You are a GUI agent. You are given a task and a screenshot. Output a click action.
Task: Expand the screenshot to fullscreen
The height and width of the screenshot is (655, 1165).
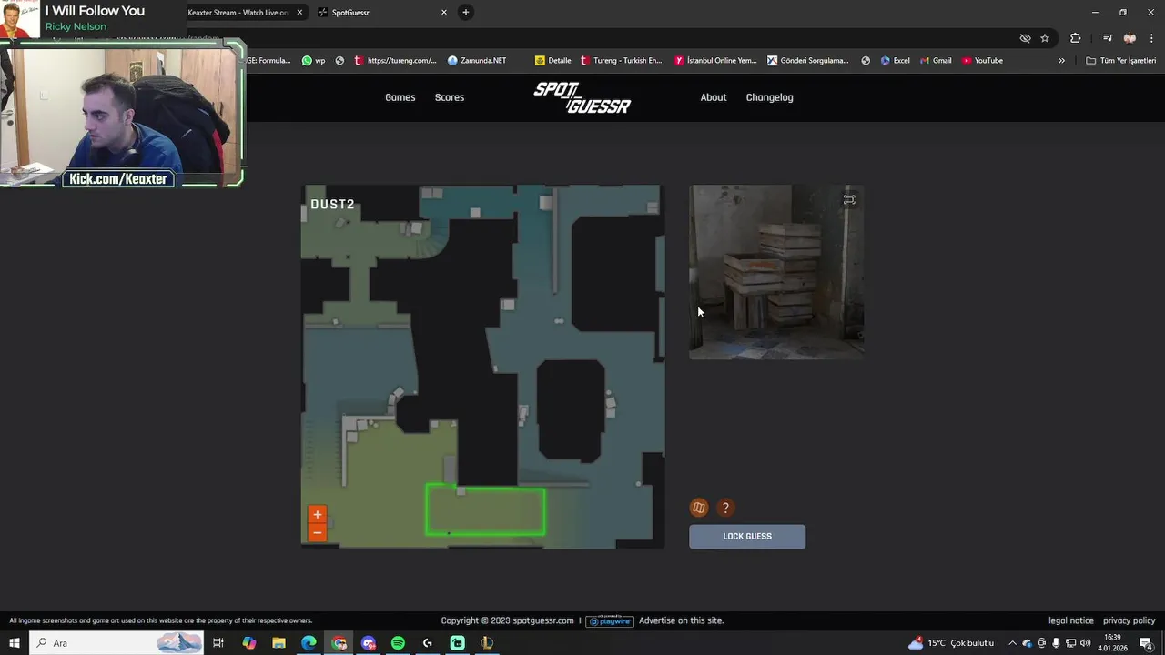[849, 200]
